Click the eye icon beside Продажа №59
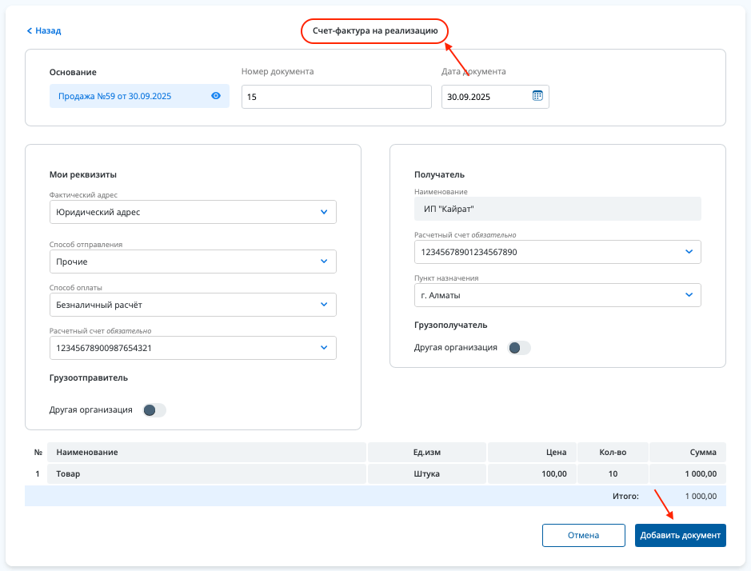The height and width of the screenshot is (571, 751). pyautogui.click(x=216, y=96)
